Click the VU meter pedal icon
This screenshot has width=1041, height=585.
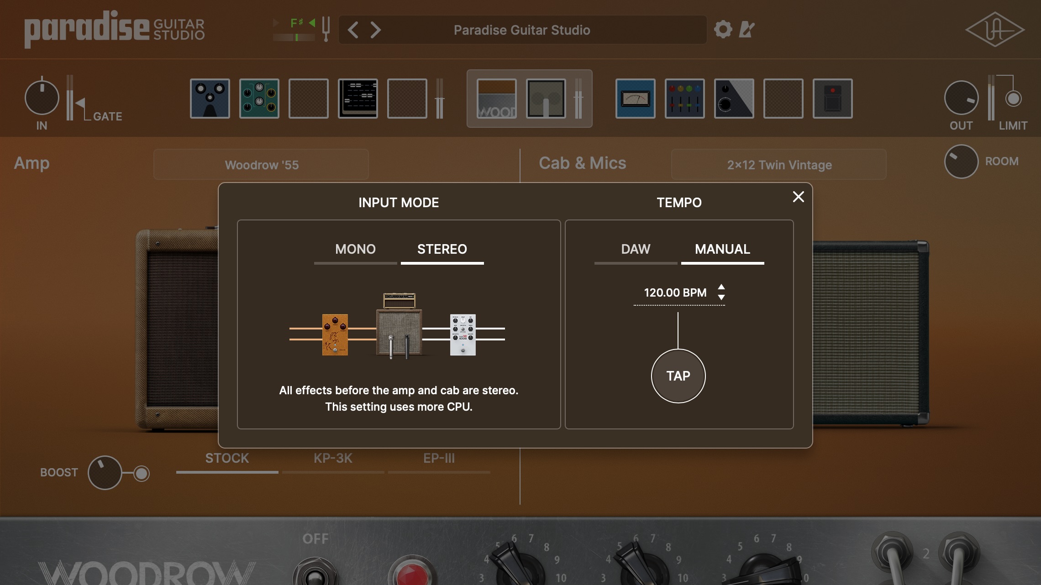click(635, 98)
